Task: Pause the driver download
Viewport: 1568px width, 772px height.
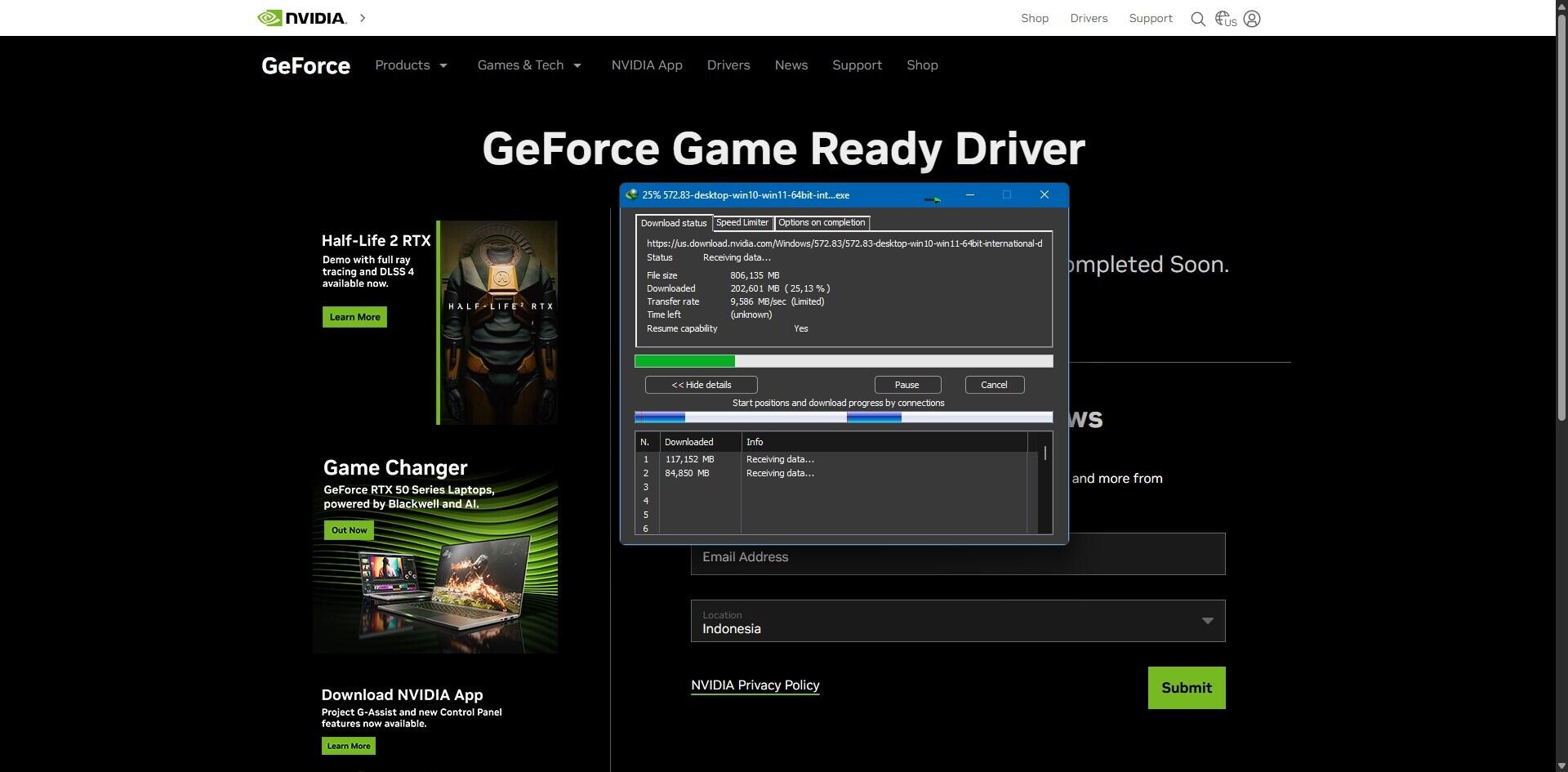Action: (x=906, y=385)
